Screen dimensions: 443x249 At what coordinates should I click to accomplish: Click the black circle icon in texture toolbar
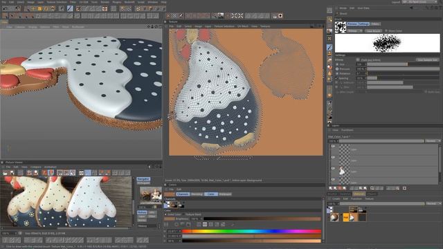coord(280,16)
